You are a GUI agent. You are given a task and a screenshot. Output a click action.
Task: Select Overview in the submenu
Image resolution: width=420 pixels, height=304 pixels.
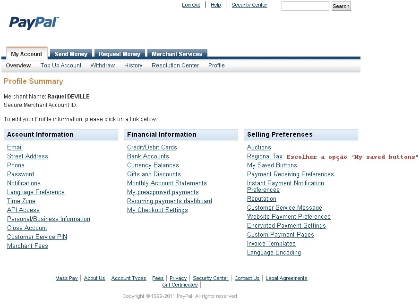point(18,66)
